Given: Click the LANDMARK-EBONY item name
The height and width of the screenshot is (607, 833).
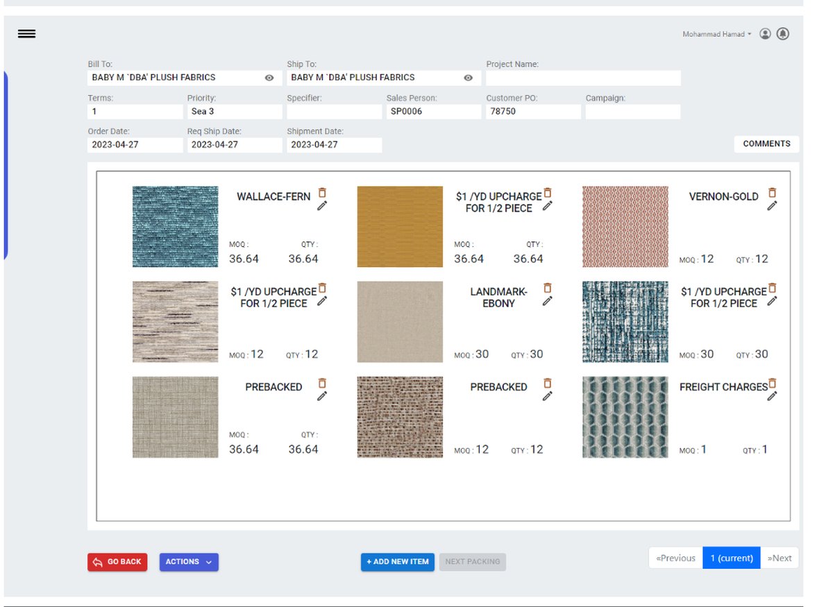Looking at the screenshot, I should click(x=498, y=298).
